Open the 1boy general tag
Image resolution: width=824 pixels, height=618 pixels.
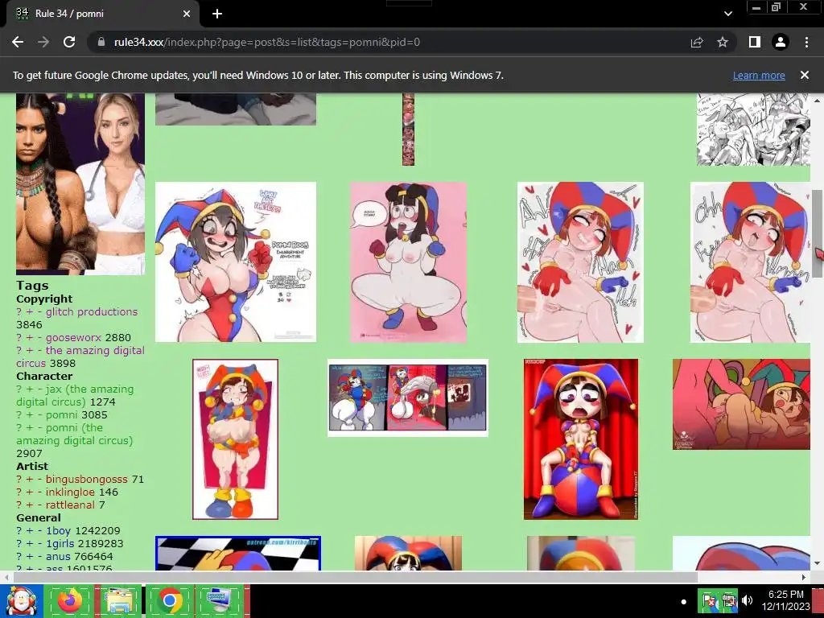[x=58, y=531]
